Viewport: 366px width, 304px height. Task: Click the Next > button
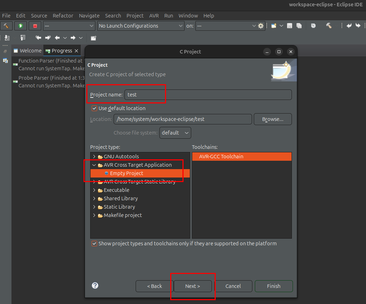pyautogui.click(x=193, y=286)
